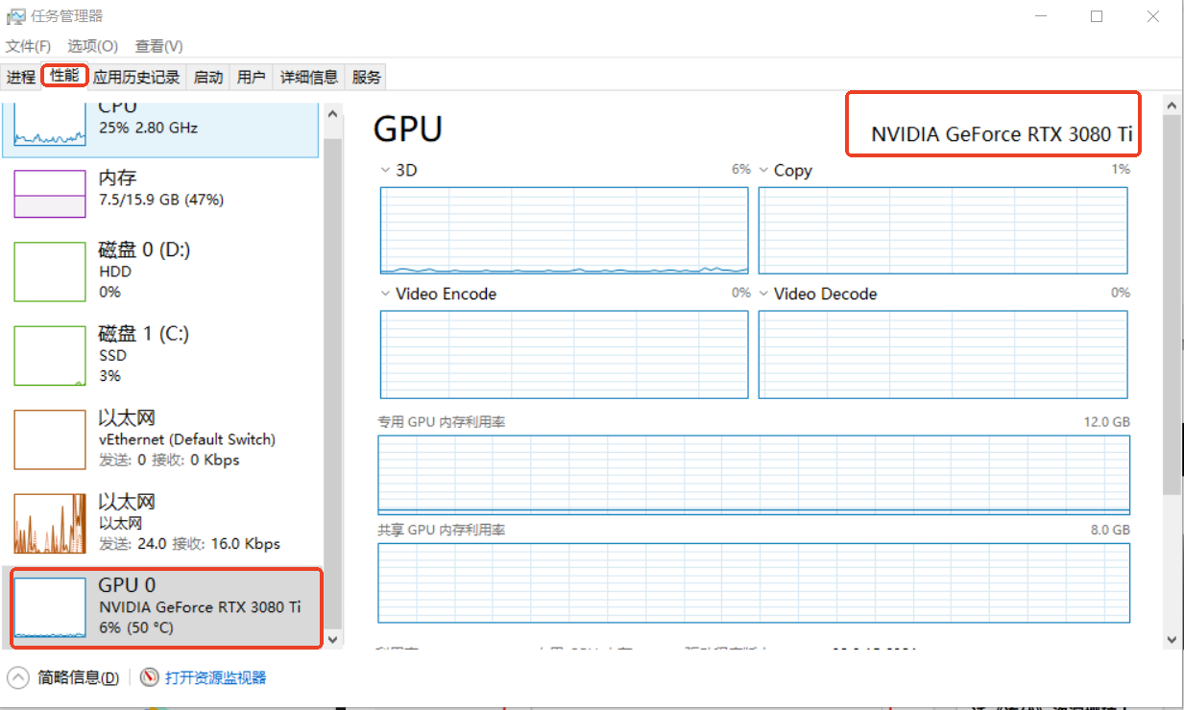The width and height of the screenshot is (1184, 710).
Task: Minimize the Task Manager window
Action: click(x=1040, y=16)
